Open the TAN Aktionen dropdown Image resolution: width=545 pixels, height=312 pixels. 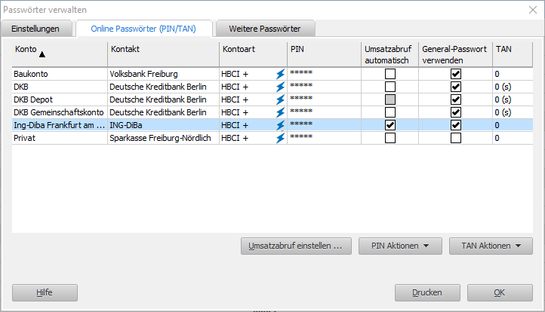(x=491, y=246)
